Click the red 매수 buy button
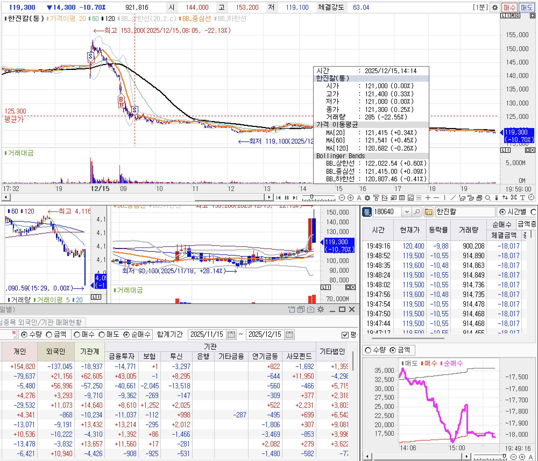 pos(509,8)
